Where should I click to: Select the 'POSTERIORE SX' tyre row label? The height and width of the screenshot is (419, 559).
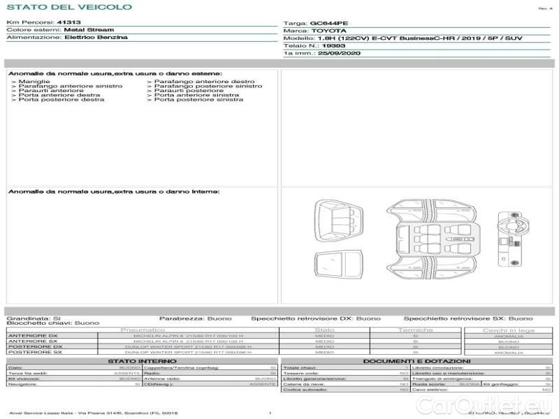pyautogui.click(x=34, y=352)
